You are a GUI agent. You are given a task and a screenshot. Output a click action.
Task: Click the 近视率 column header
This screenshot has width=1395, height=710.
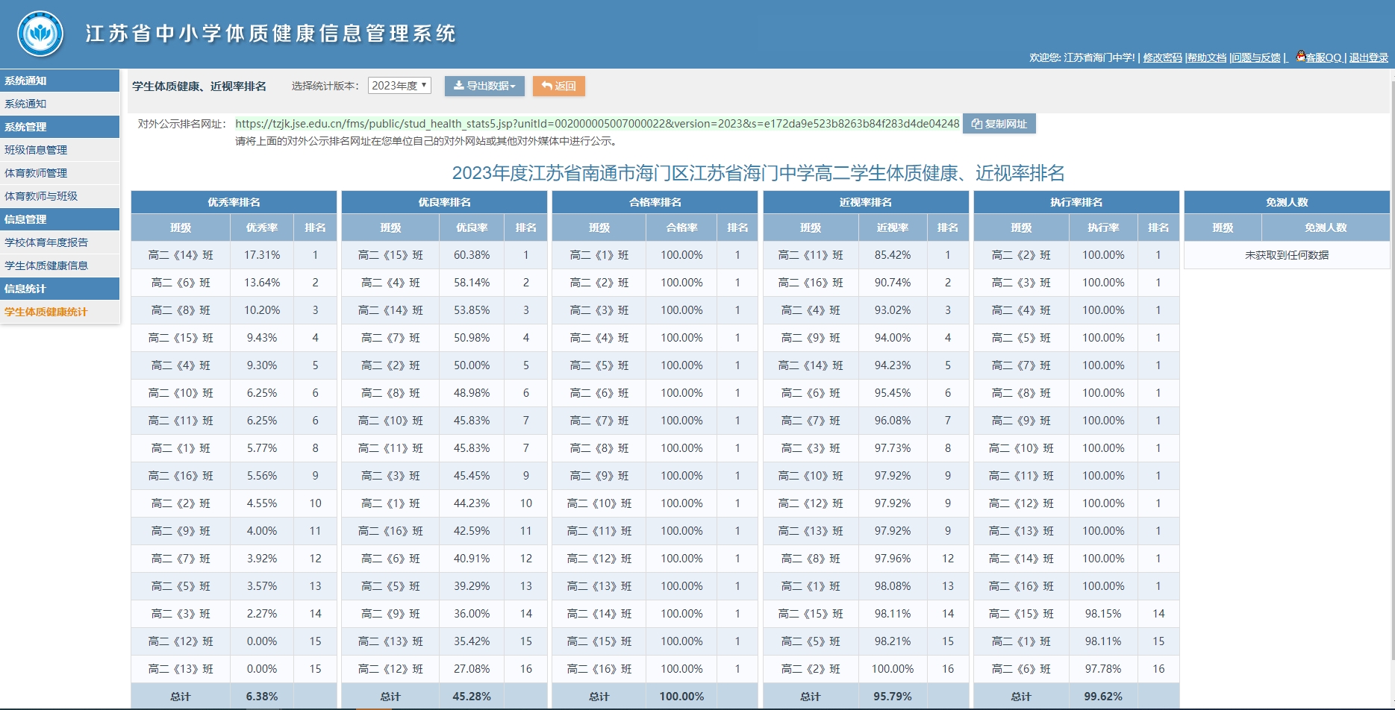[893, 227]
